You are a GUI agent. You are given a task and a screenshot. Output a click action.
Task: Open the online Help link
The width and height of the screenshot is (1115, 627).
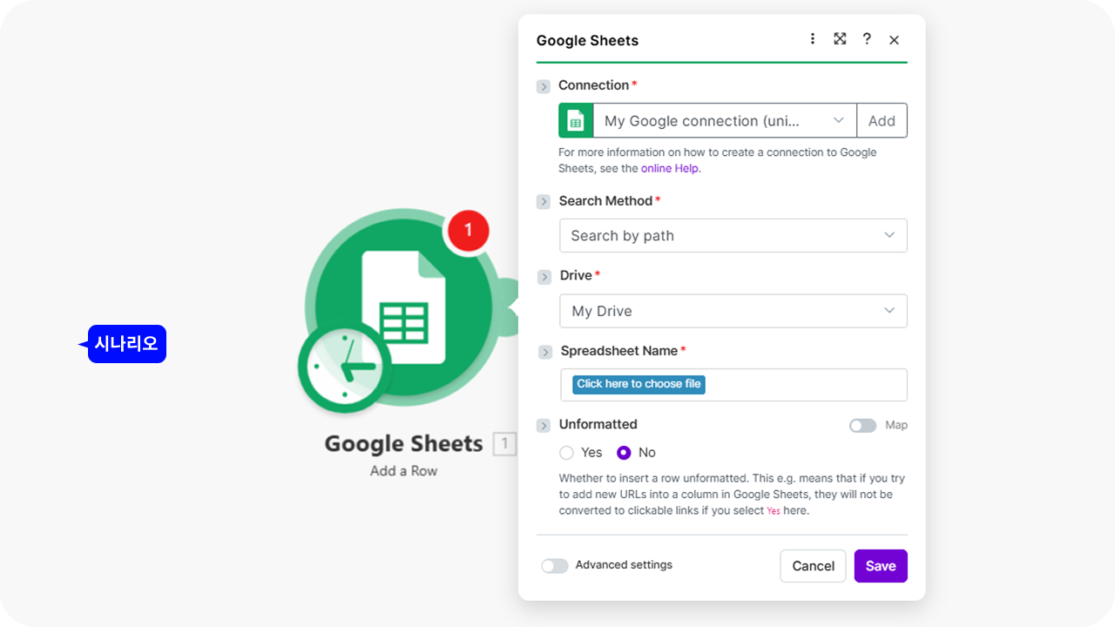[670, 169]
